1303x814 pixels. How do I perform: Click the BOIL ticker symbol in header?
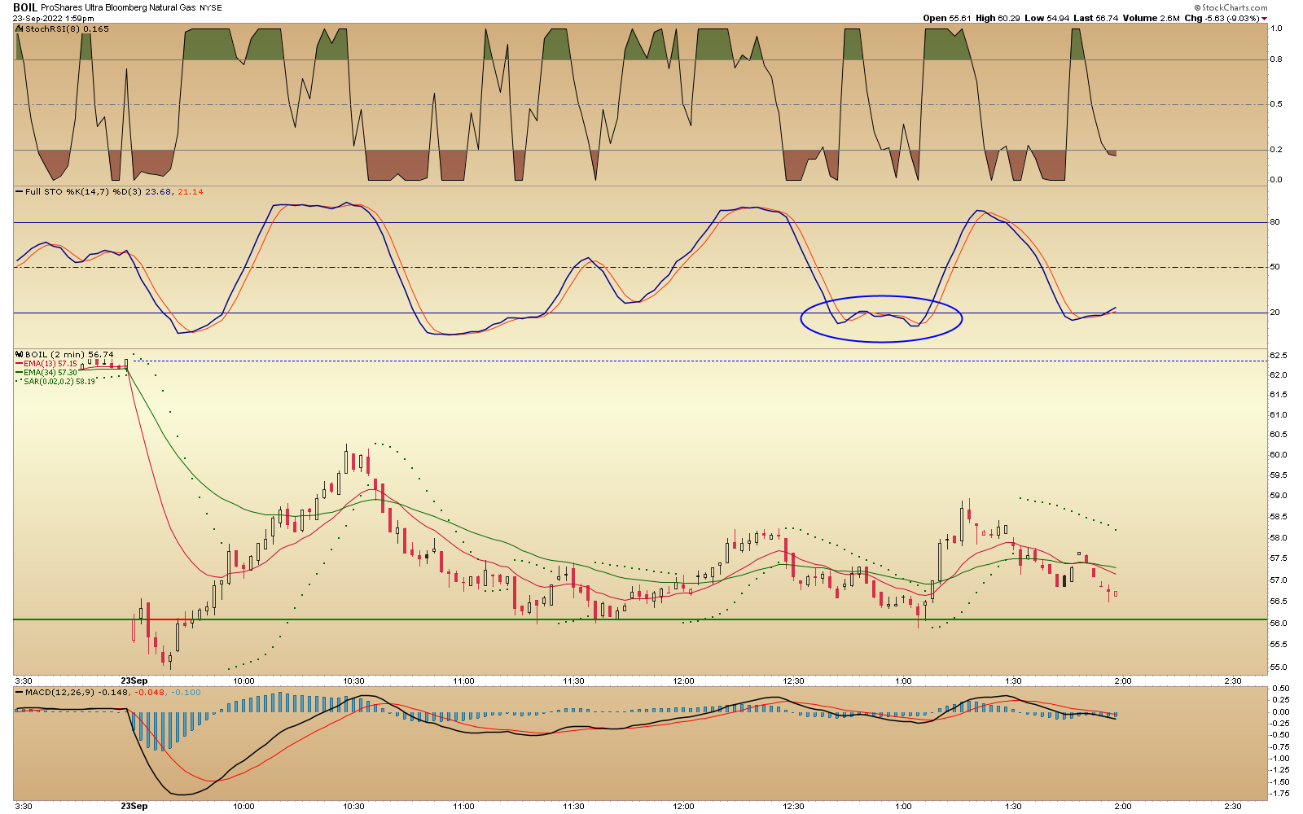[x=25, y=7]
